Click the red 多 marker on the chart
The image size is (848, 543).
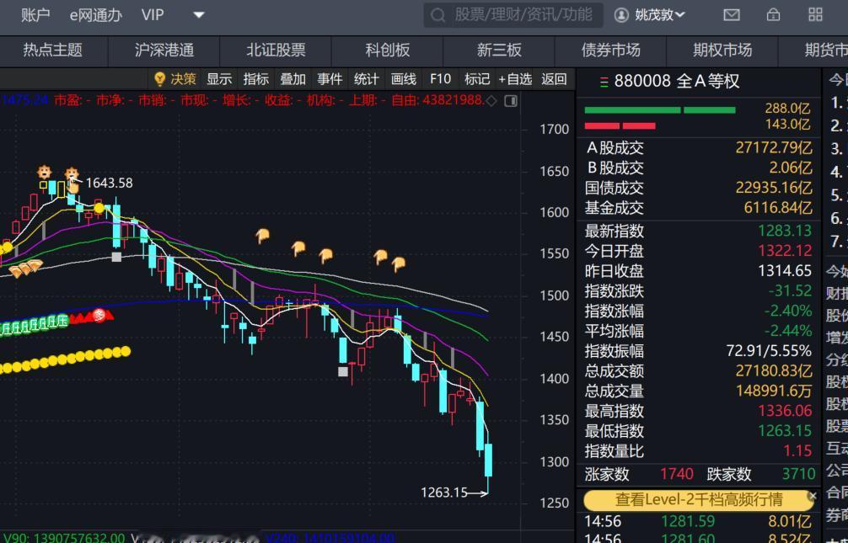[99, 316]
